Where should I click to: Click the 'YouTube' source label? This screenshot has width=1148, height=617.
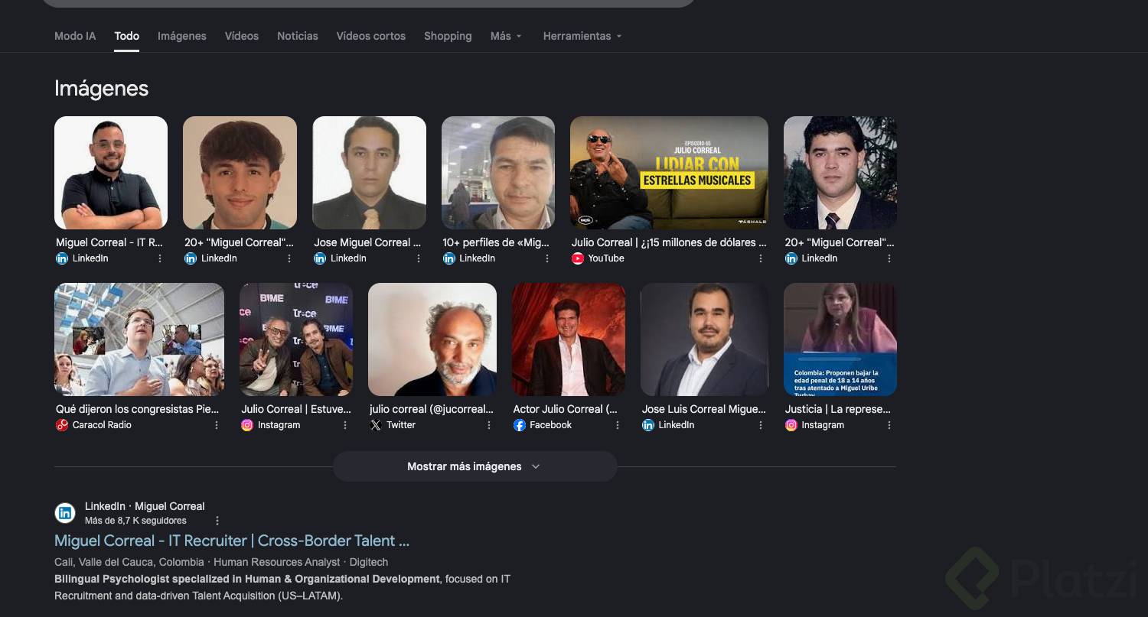[x=606, y=258]
